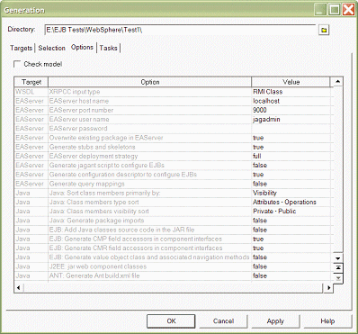Select the jagadmin user name value

click(x=291, y=120)
